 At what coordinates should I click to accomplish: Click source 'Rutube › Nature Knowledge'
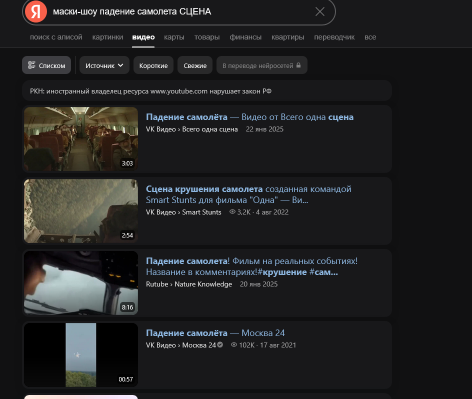coord(188,284)
